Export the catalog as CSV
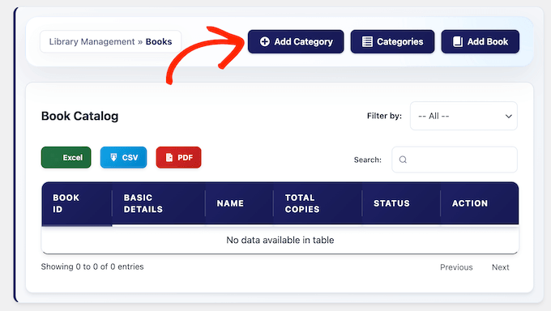The width and height of the screenshot is (551, 311). 123,157
